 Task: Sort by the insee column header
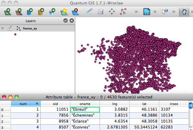(x=174, y=104)
